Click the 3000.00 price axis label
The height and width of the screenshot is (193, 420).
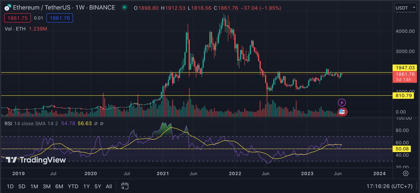(405, 51)
